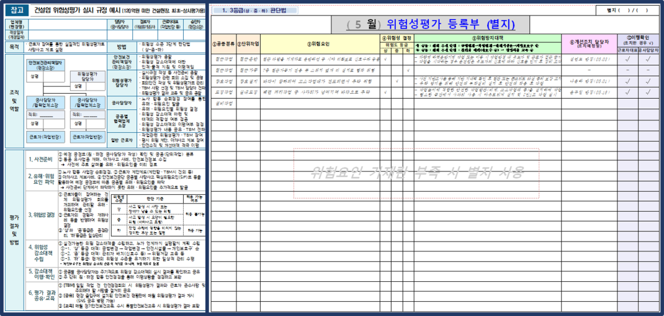Click the '위험요인 기재란 부족 시' watermark box
The image size is (664, 316).
coord(416,173)
